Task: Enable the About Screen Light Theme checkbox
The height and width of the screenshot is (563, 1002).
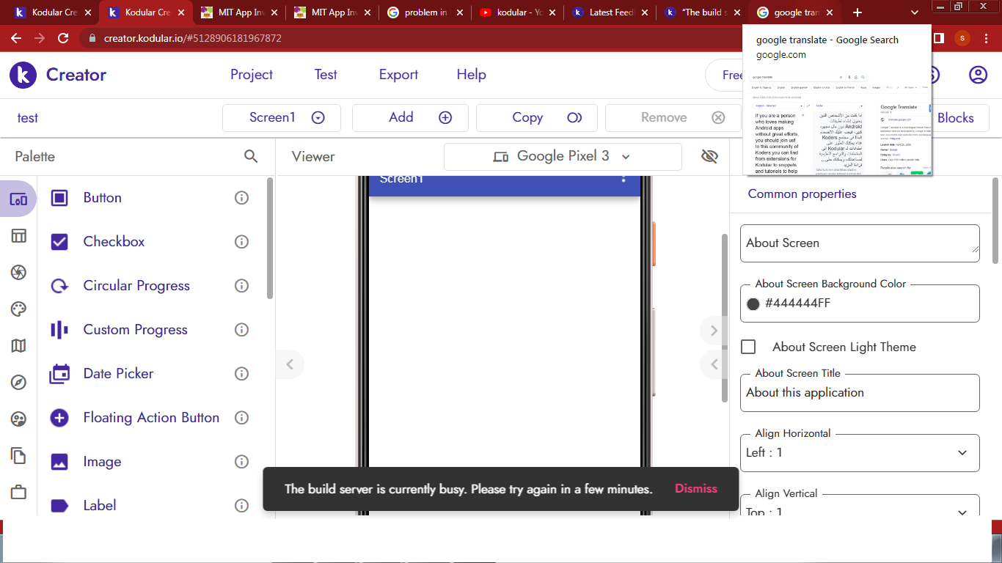Action: [748, 347]
